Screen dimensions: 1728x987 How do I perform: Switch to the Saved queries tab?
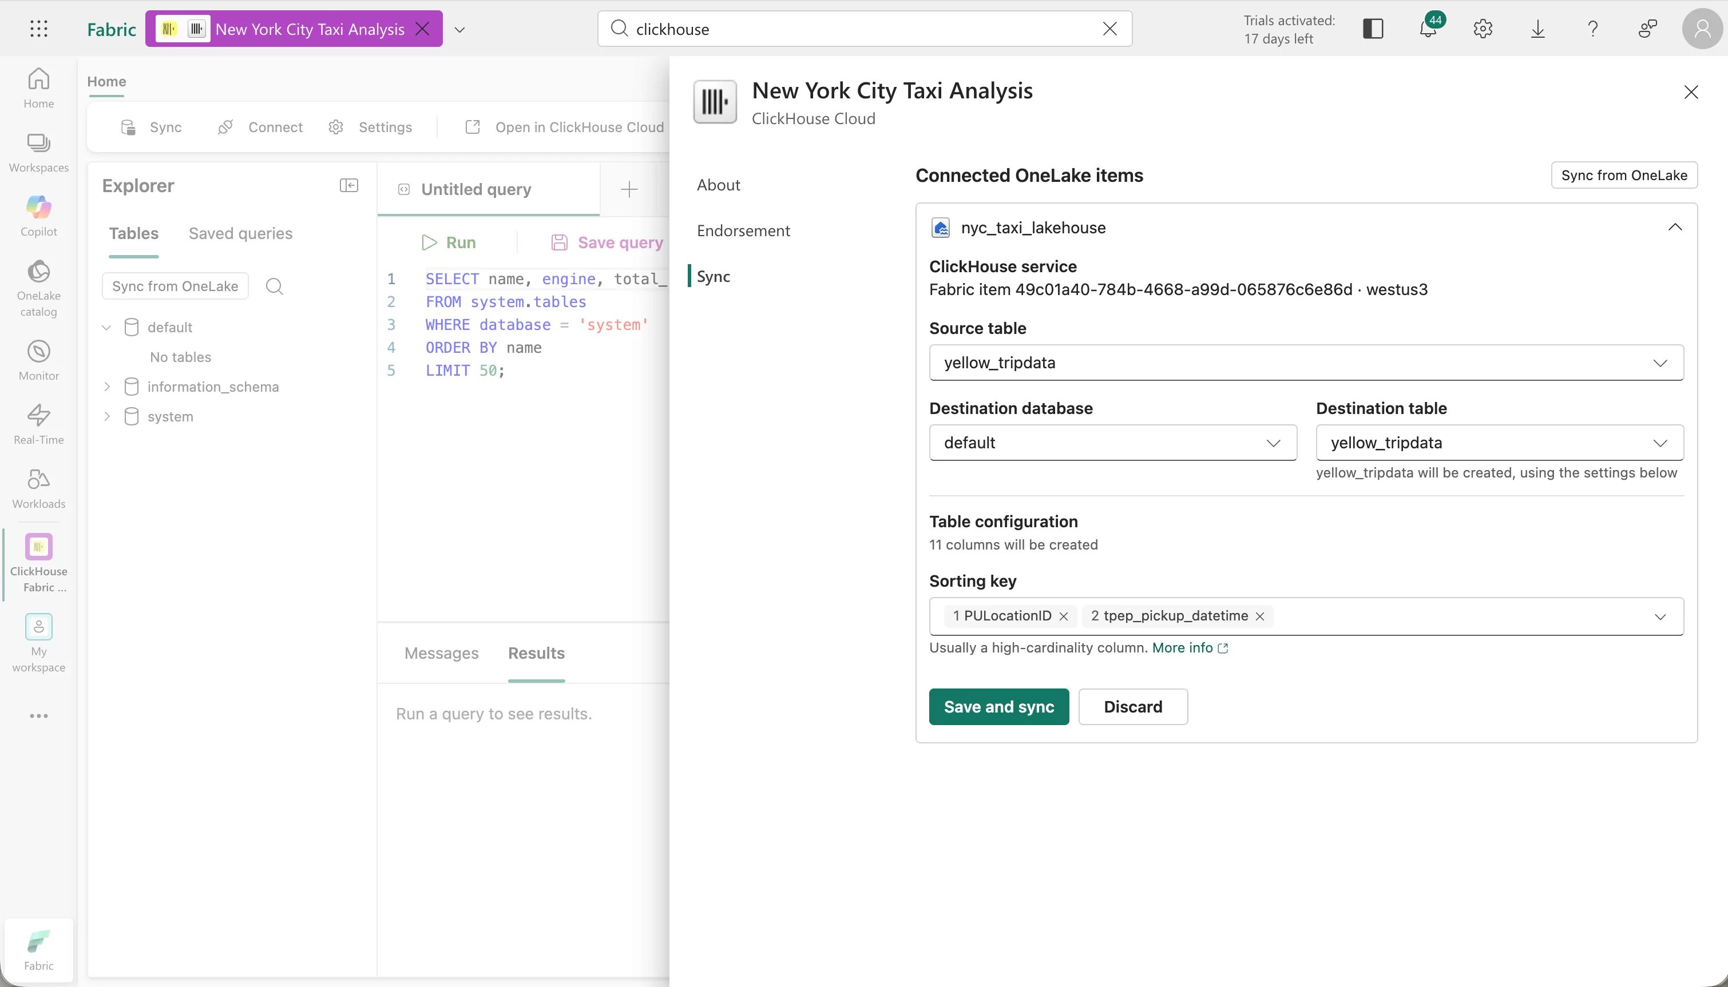[241, 233]
